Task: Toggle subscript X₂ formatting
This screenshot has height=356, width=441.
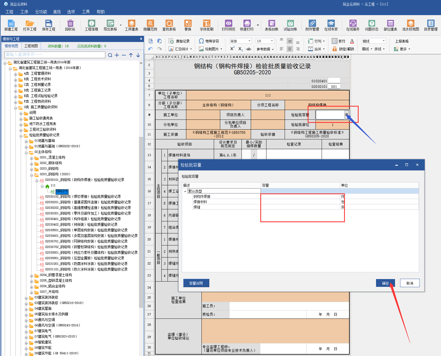Action: point(240,49)
